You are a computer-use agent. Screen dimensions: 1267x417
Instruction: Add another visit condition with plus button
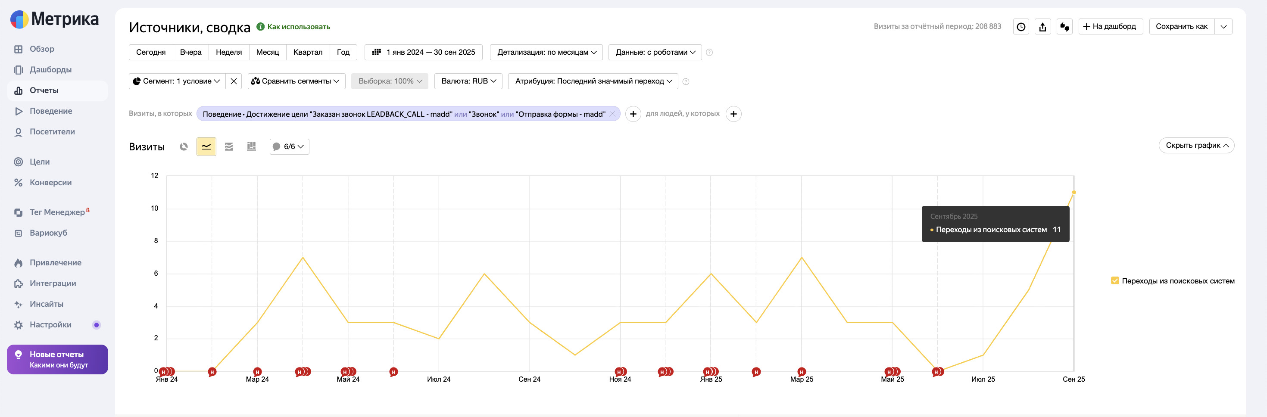click(x=633, y=114)
